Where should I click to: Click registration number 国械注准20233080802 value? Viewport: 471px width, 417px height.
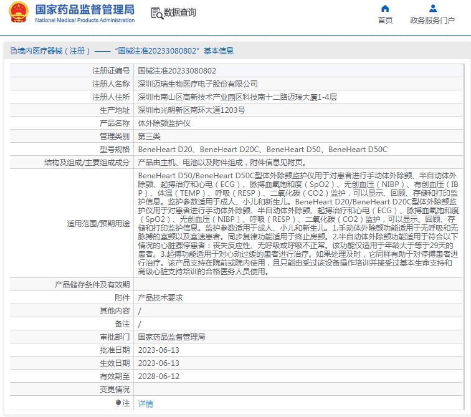177,71
